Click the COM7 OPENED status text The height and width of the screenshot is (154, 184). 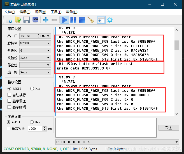pyautogui.click(x=36, y=149)
